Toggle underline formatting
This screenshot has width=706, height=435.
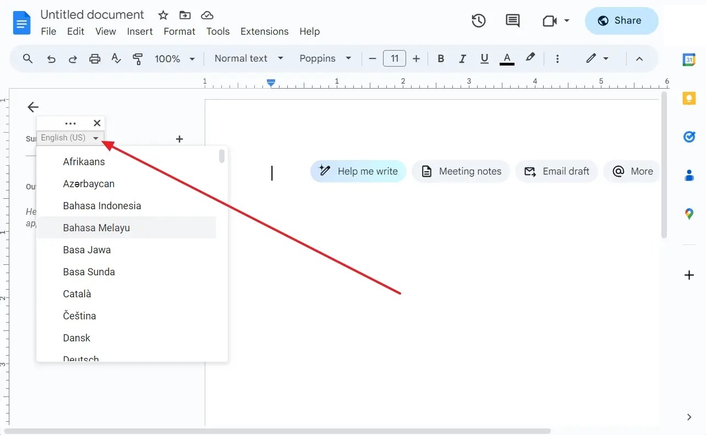[x=484, y=58]
